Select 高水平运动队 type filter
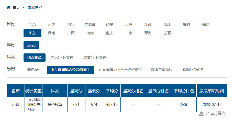 coord(162,70)
